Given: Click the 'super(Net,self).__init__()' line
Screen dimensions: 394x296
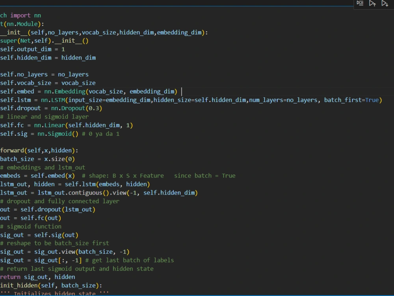Looking at the screenshot, I should [44, 41].
